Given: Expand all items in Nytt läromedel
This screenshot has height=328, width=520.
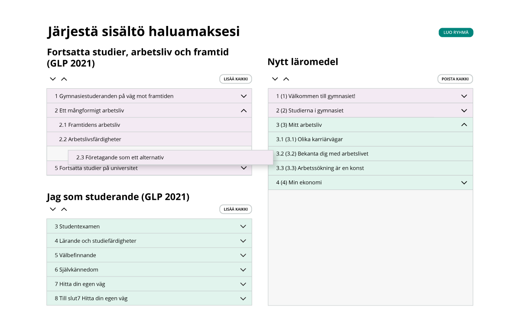Looking at the screenshot, I should (x=275, y=79).
